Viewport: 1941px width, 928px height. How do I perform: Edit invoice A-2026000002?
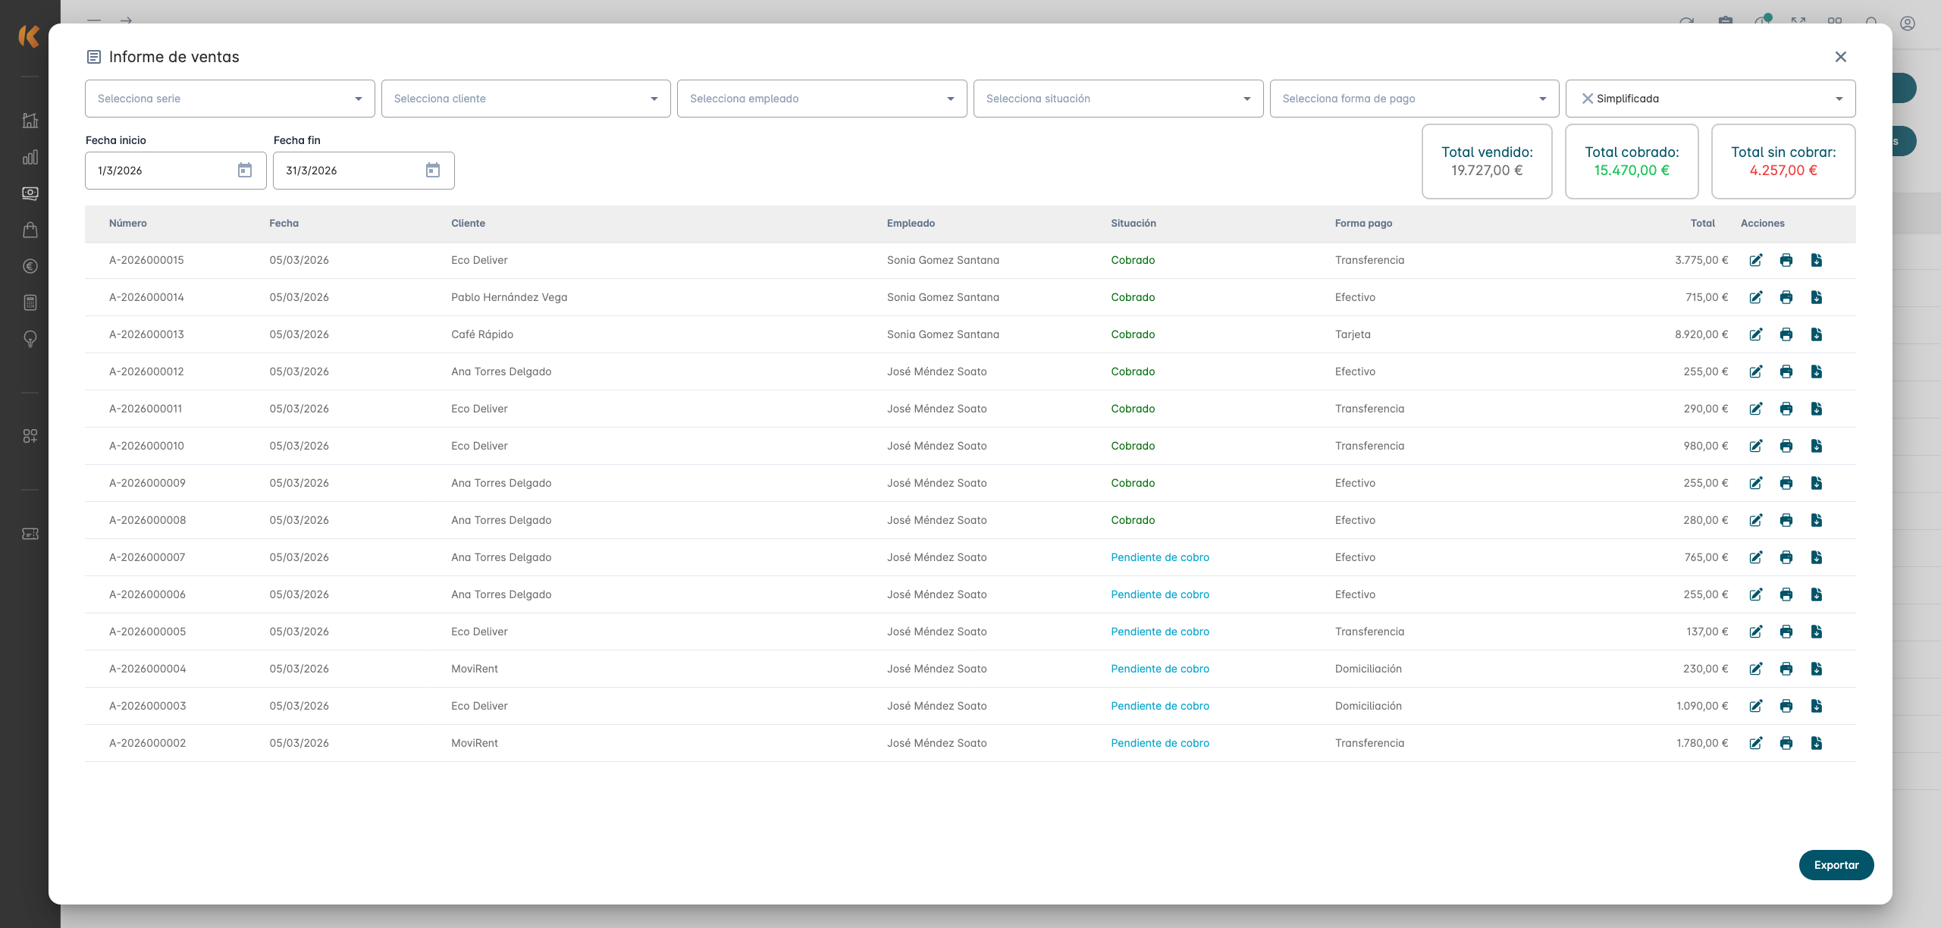[1756, 743]
